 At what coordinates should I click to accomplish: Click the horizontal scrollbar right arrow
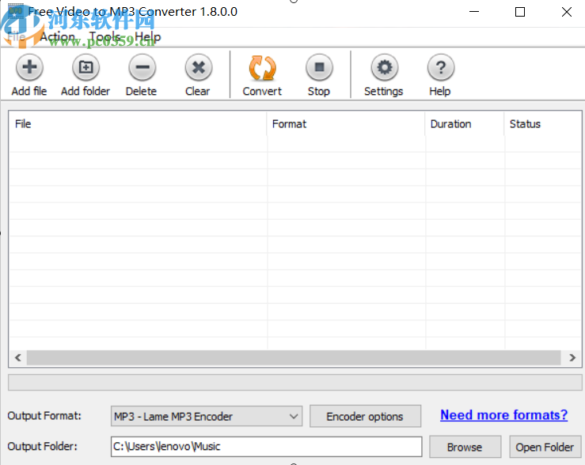[x=572, y=357]
